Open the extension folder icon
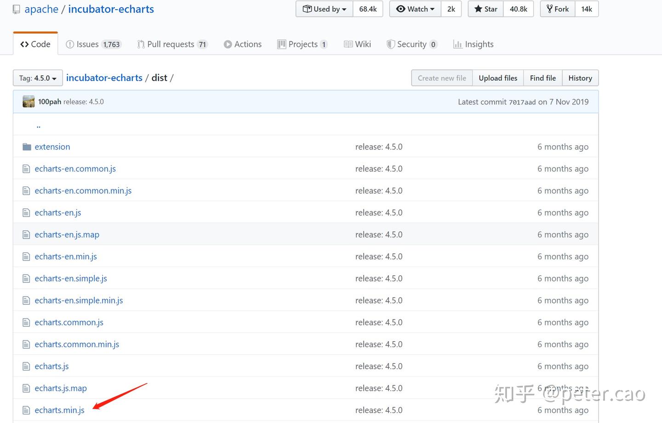The height and width of the screenshot is (423, 662). pyautogui.click(x=27, y=147)
